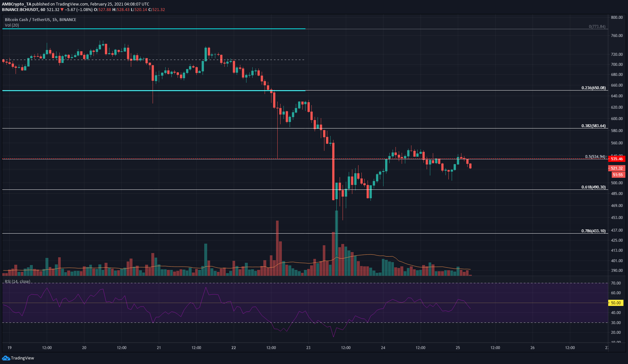This screenshot has height=364, width=628.
Task: Click the 51:55 countdown timer tag
Action: (x=618, y=175)
